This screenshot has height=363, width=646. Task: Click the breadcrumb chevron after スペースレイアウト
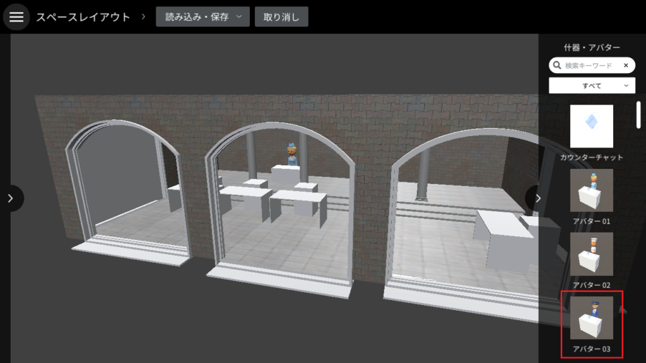click(143, 17)
